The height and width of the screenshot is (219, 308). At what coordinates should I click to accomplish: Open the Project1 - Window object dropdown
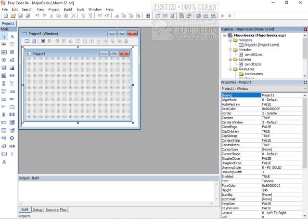[305, 89]
